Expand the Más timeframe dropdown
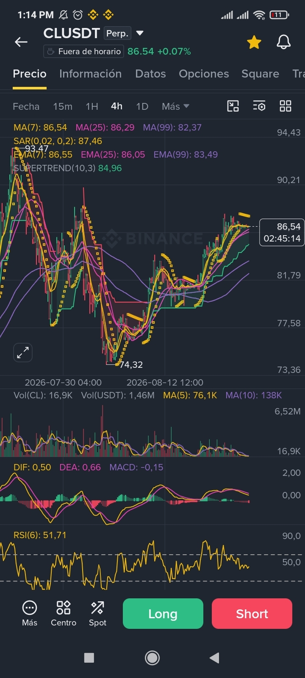This screenshot has height=678, width=305. (175, 106)
